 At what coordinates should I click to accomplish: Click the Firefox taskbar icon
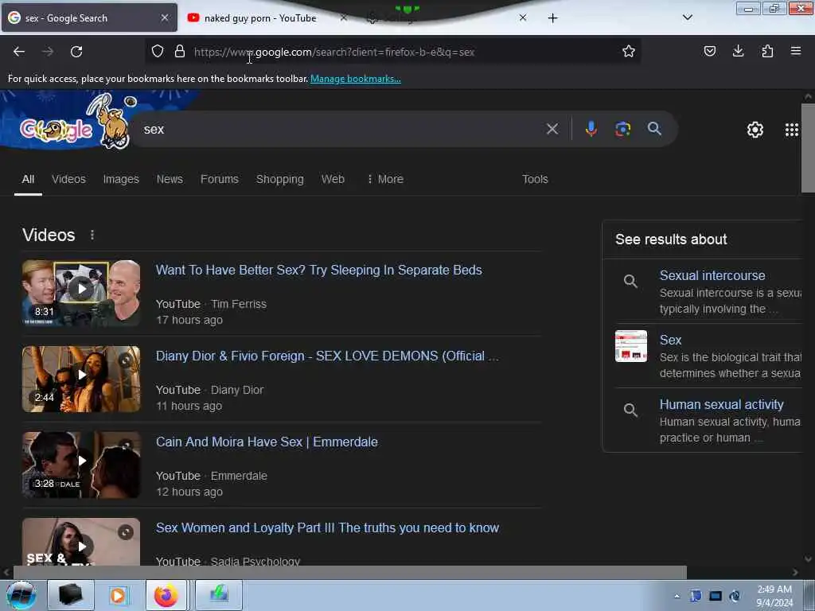[166, 595]
